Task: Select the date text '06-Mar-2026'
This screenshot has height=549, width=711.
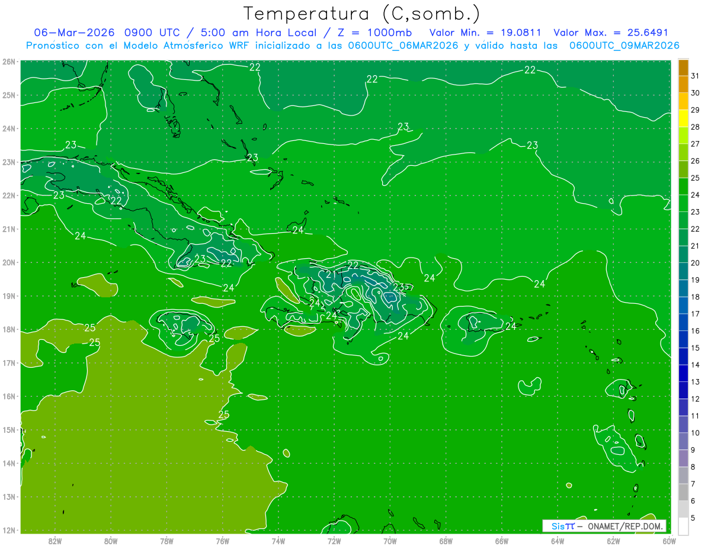Action: (x=74, y=33)
